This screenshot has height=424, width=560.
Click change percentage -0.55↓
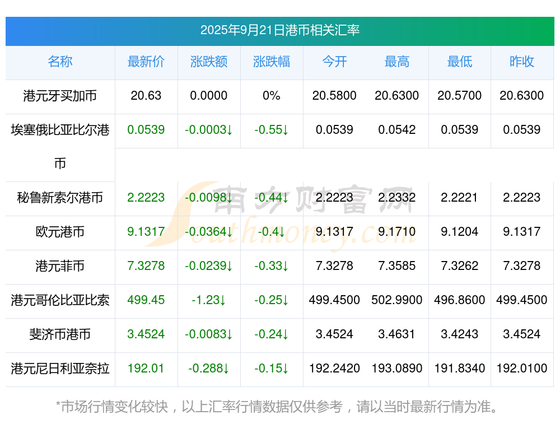272,130
